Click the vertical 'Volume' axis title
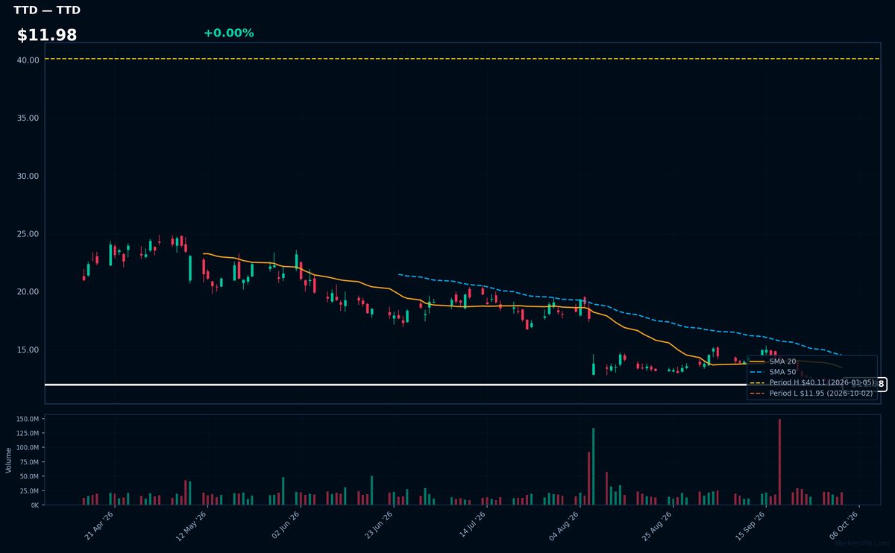This screenshot has height=553, width=895. click(x=8, y=460)
